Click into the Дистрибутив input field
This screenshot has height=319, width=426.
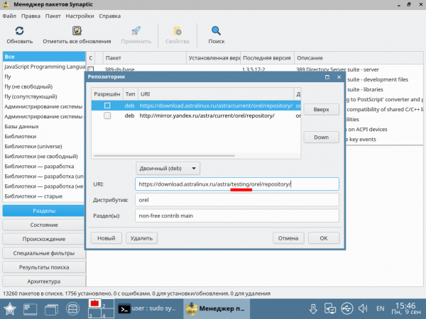(236, 200)
